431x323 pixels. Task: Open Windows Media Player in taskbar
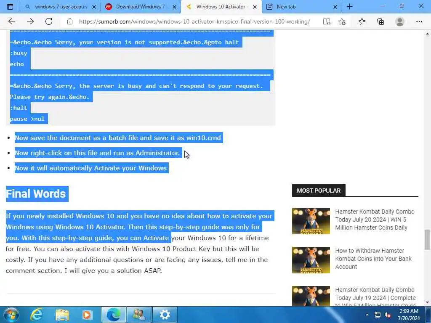88,315
